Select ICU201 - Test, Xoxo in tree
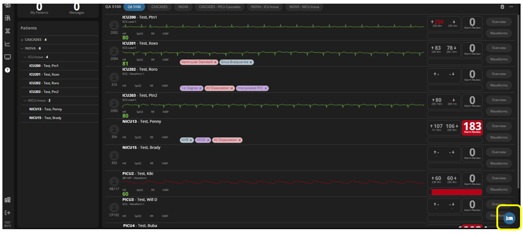The image size is (523, 234). click(x=44, y=74)
